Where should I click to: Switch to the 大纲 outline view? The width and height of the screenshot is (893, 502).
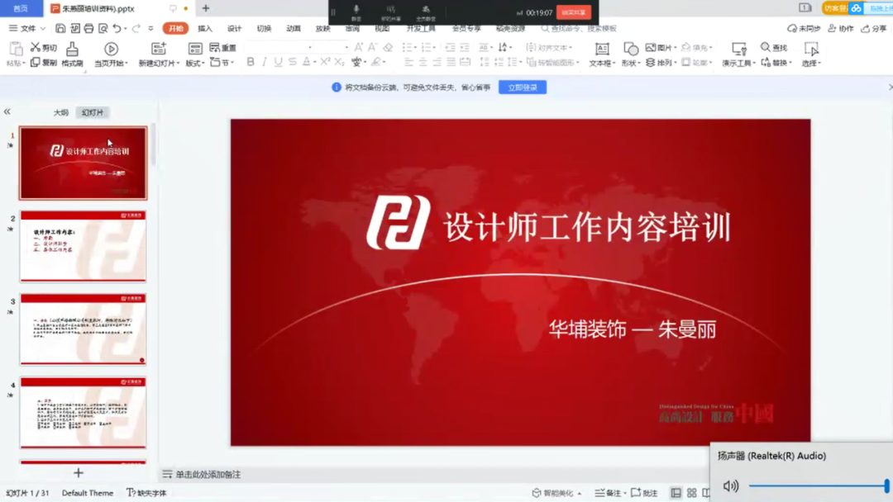(61, 112)
